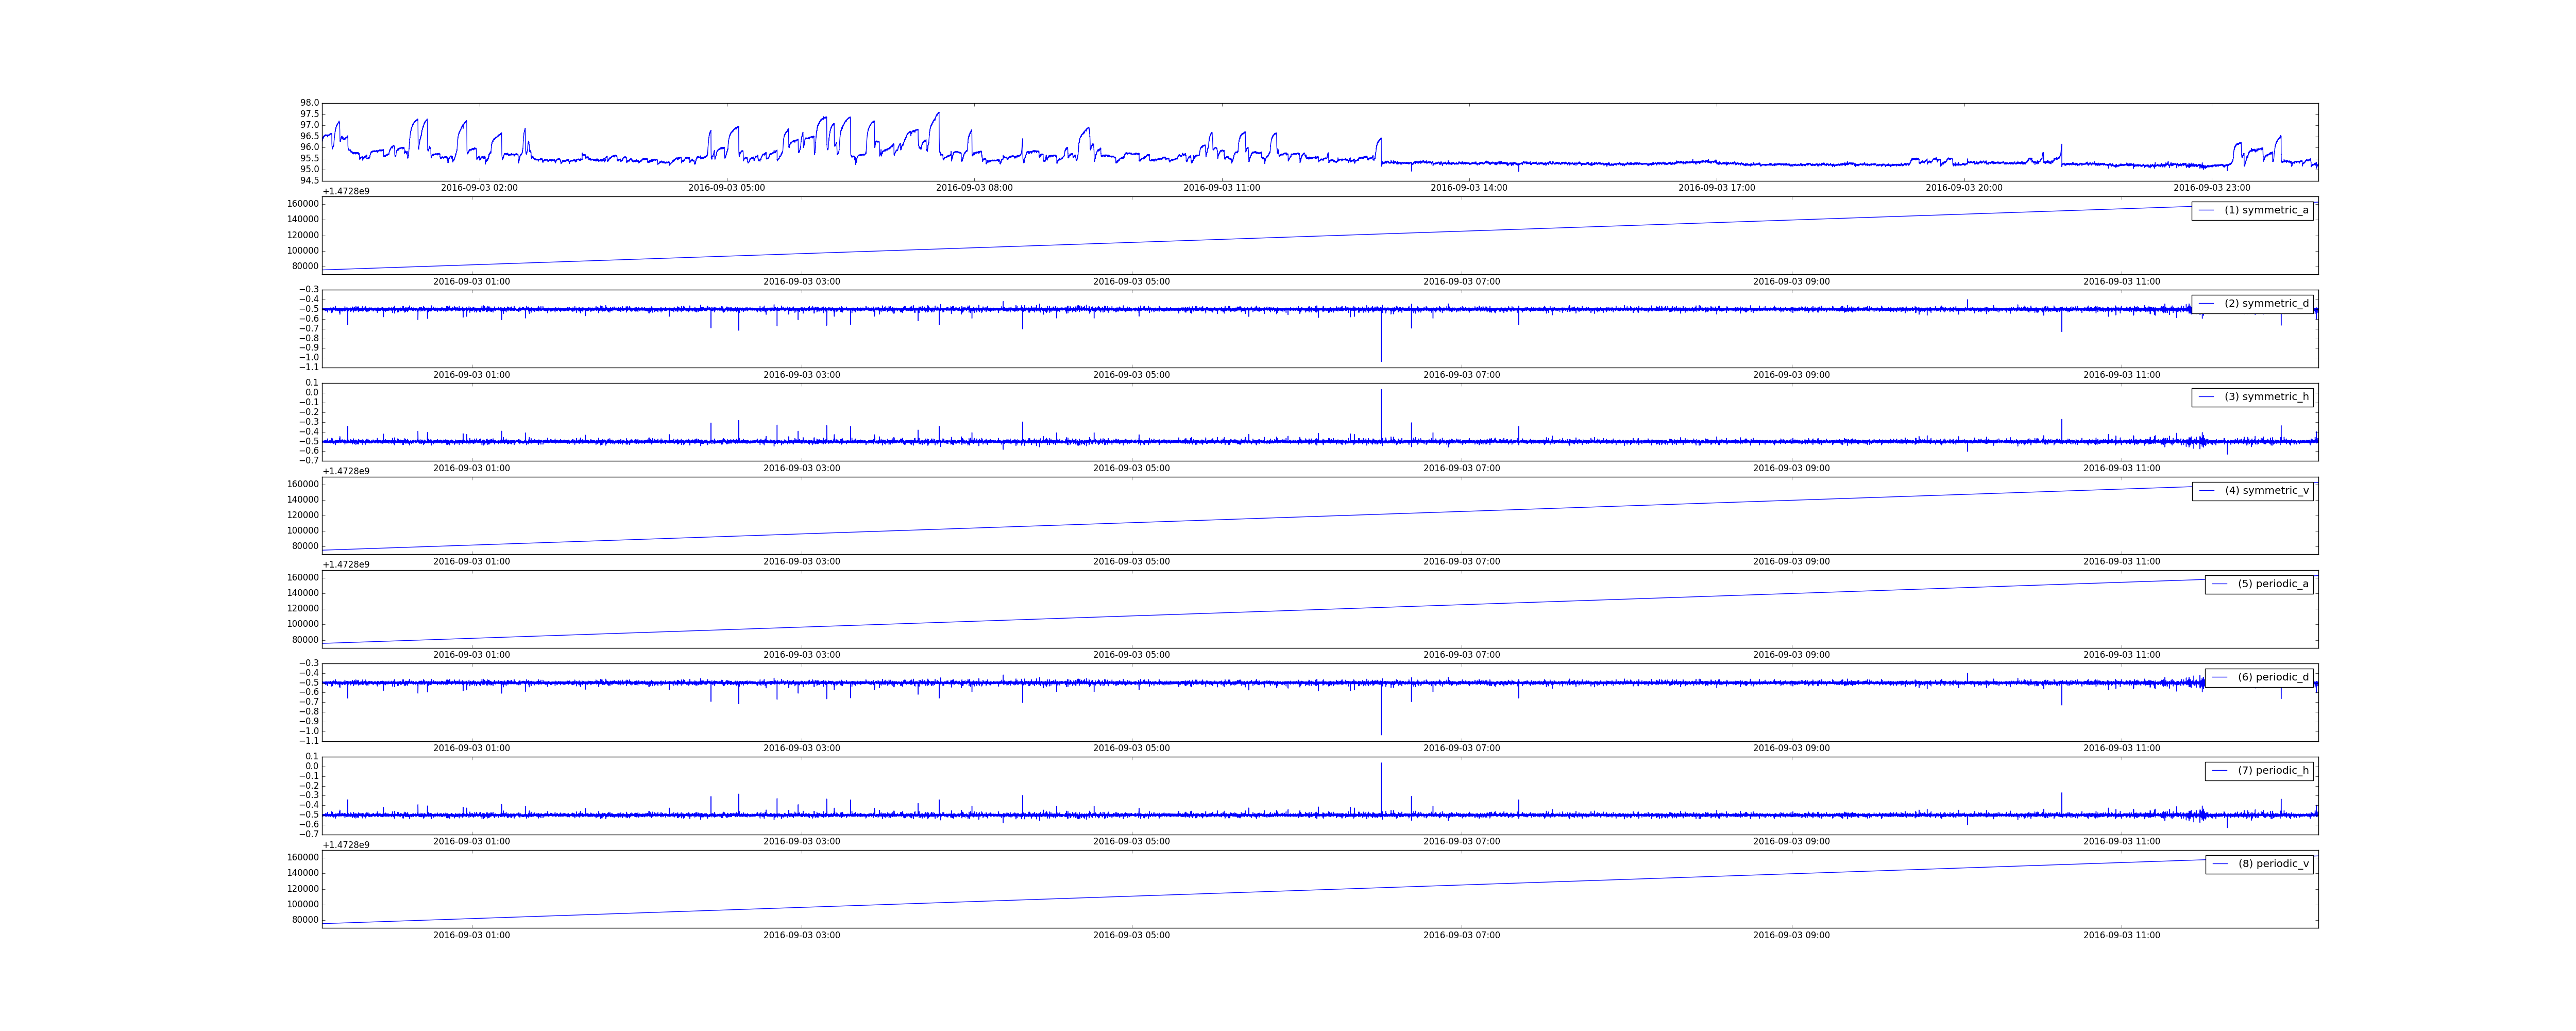This screenshot has height=1031, width=2576.
Task: Click the "+1.4728e9" offset above periodic_v plot
Action: coord(346,845)
